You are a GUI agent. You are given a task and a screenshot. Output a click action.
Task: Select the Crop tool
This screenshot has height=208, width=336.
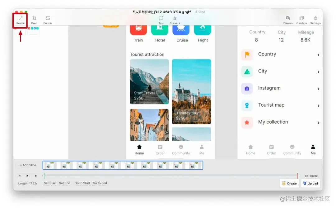[x=34, y=20]
